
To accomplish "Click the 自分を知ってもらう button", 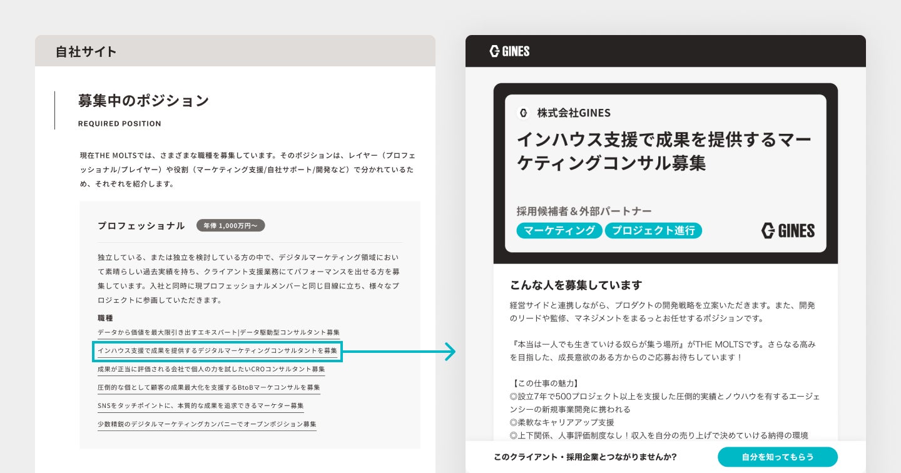I will (x=778, y=457).
